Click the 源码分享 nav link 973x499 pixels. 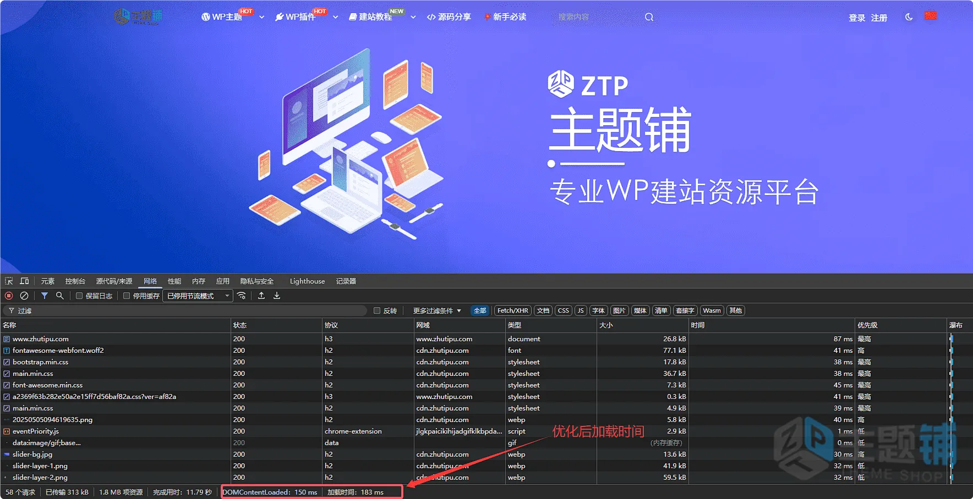pos(449,17)
